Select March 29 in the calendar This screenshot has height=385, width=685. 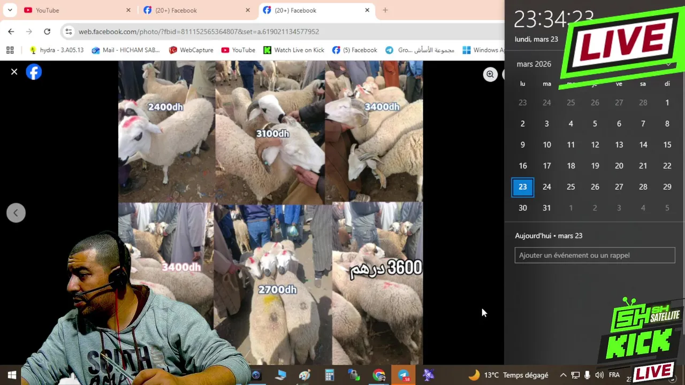click(667, 187)
